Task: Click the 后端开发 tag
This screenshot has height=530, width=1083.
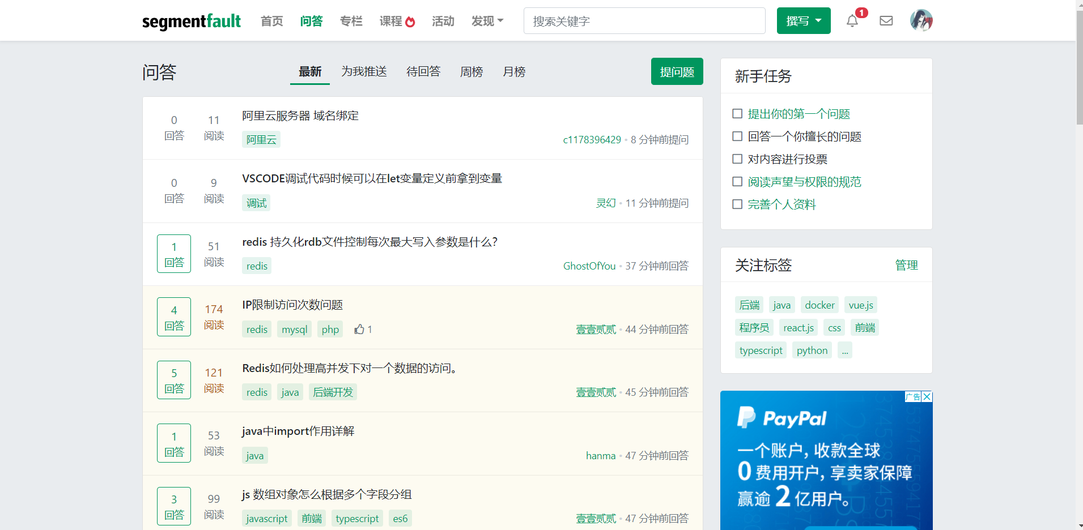Action: 333,392
